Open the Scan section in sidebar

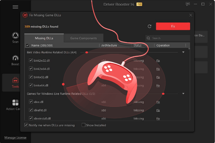click(15, 38)
